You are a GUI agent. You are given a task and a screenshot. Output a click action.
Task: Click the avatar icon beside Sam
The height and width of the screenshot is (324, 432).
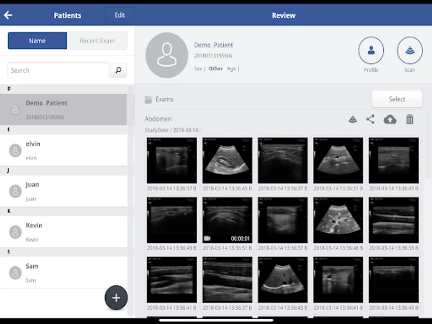pyautogui.click(x=15, y=272)
